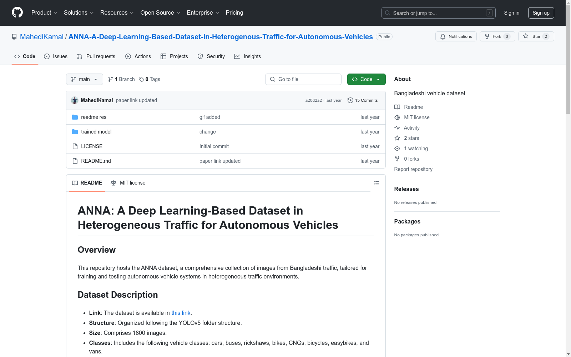Viewport: 571px width, 357px height.
Task: Click the Pricing link
Action: point(234,13)
